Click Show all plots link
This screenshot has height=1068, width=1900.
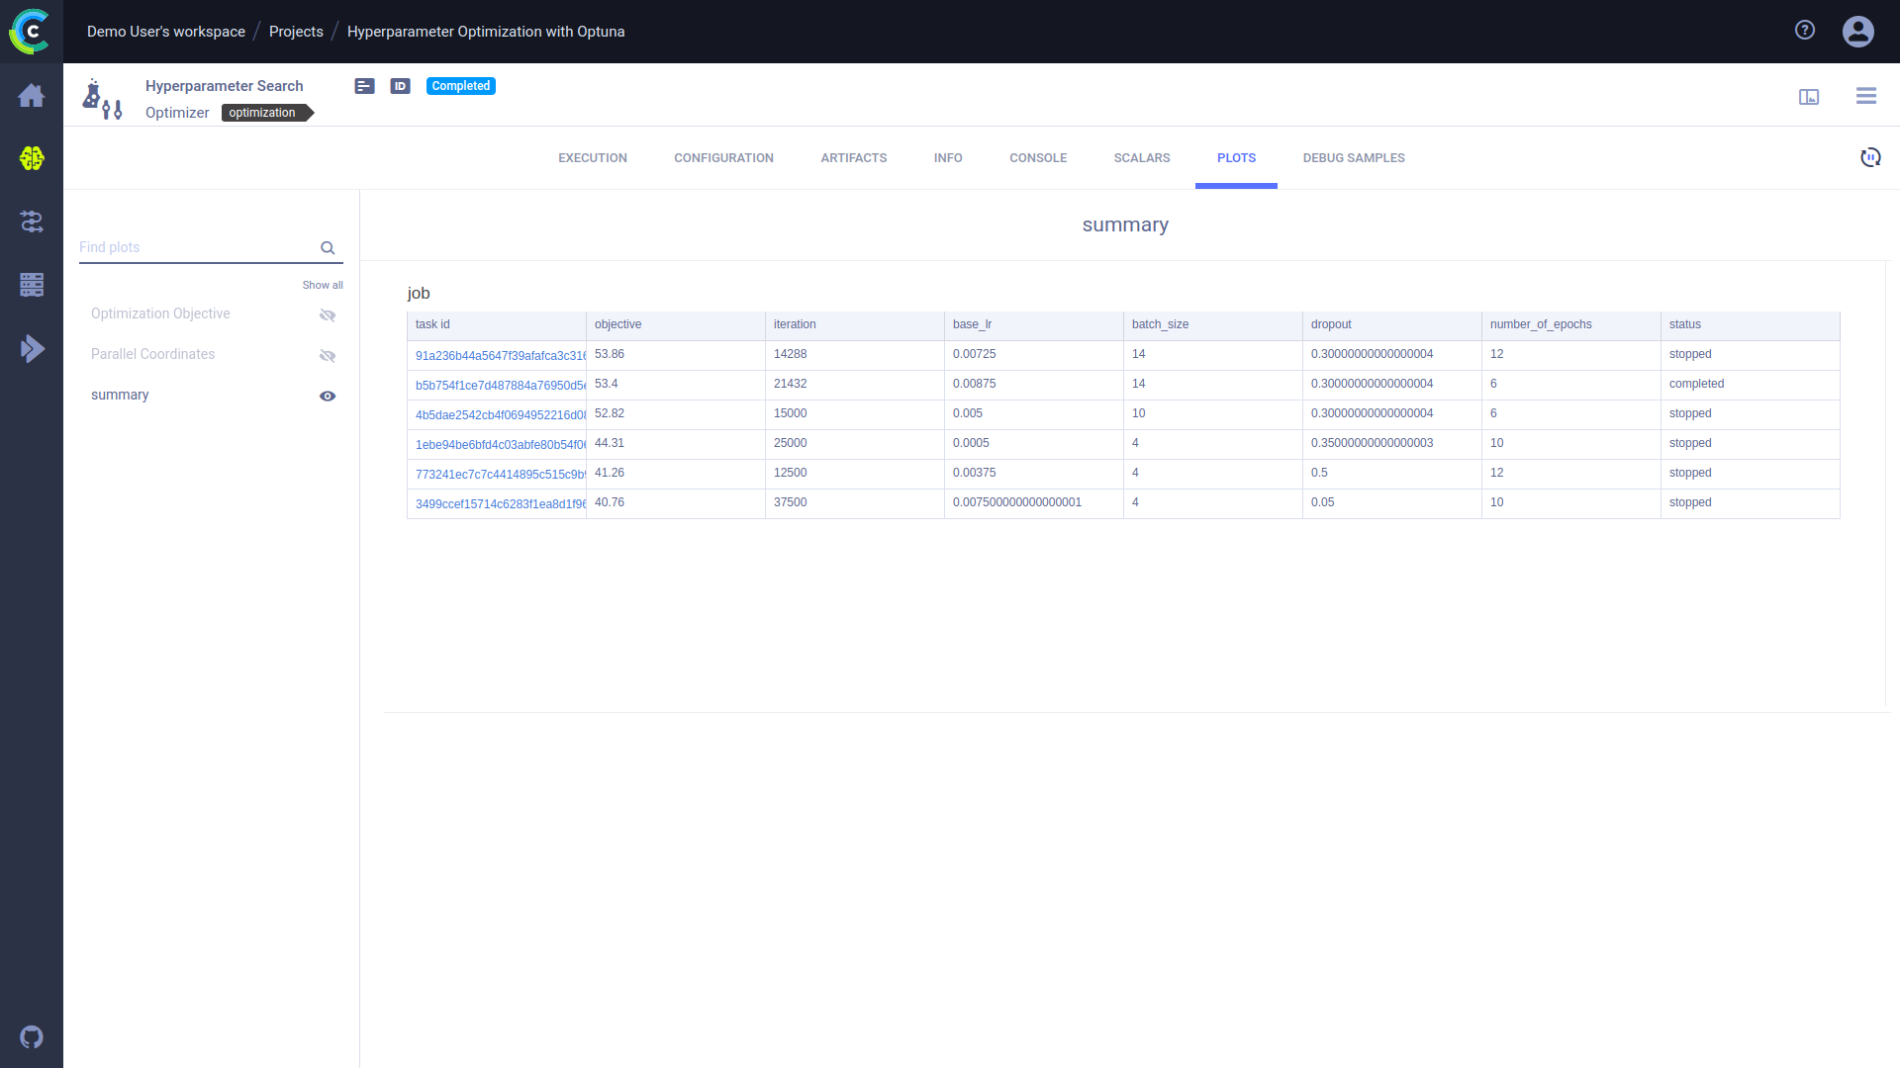323,285
